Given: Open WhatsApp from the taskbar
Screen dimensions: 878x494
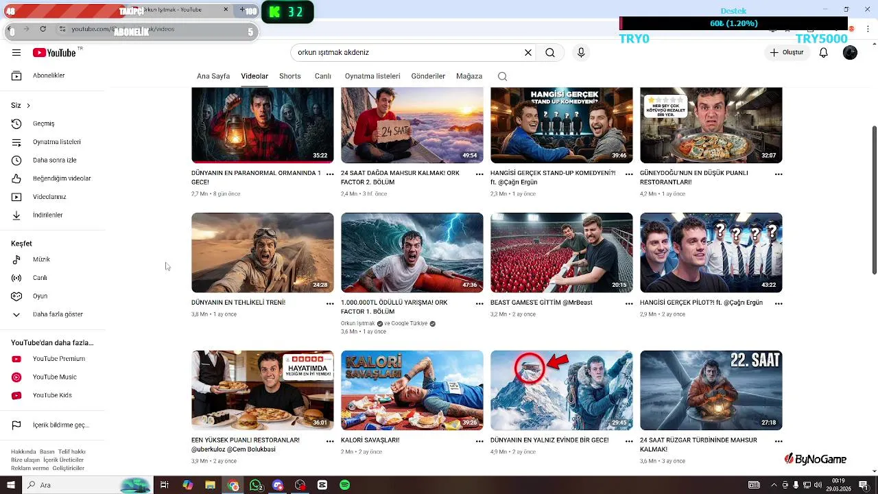Looking at the screenshot, I should click(x=255, y=485).
